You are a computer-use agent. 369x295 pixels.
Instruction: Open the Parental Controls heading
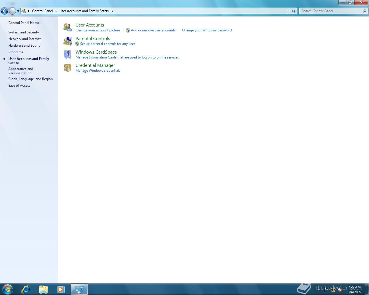[93, 39]
